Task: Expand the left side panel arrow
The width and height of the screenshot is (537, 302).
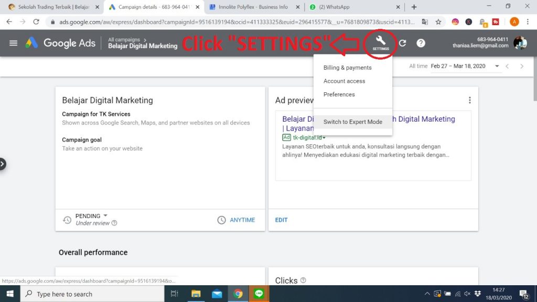Action: (x=3, y=164)
